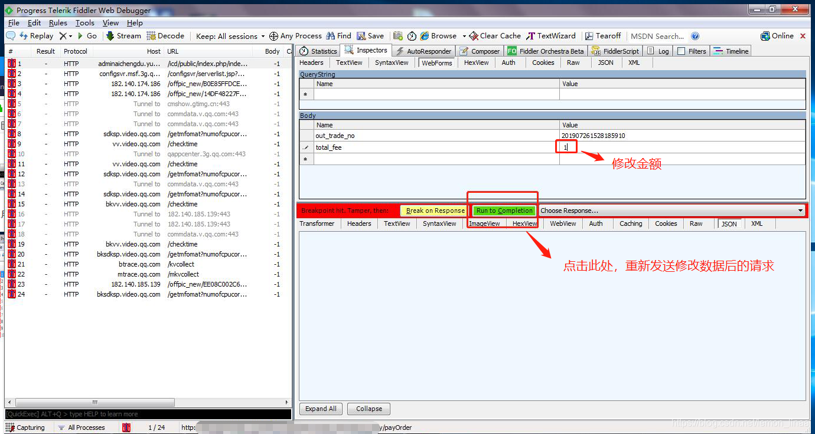Click Go to resume breakpoints
Screen dimensions: 815x434
coord(87,36)
